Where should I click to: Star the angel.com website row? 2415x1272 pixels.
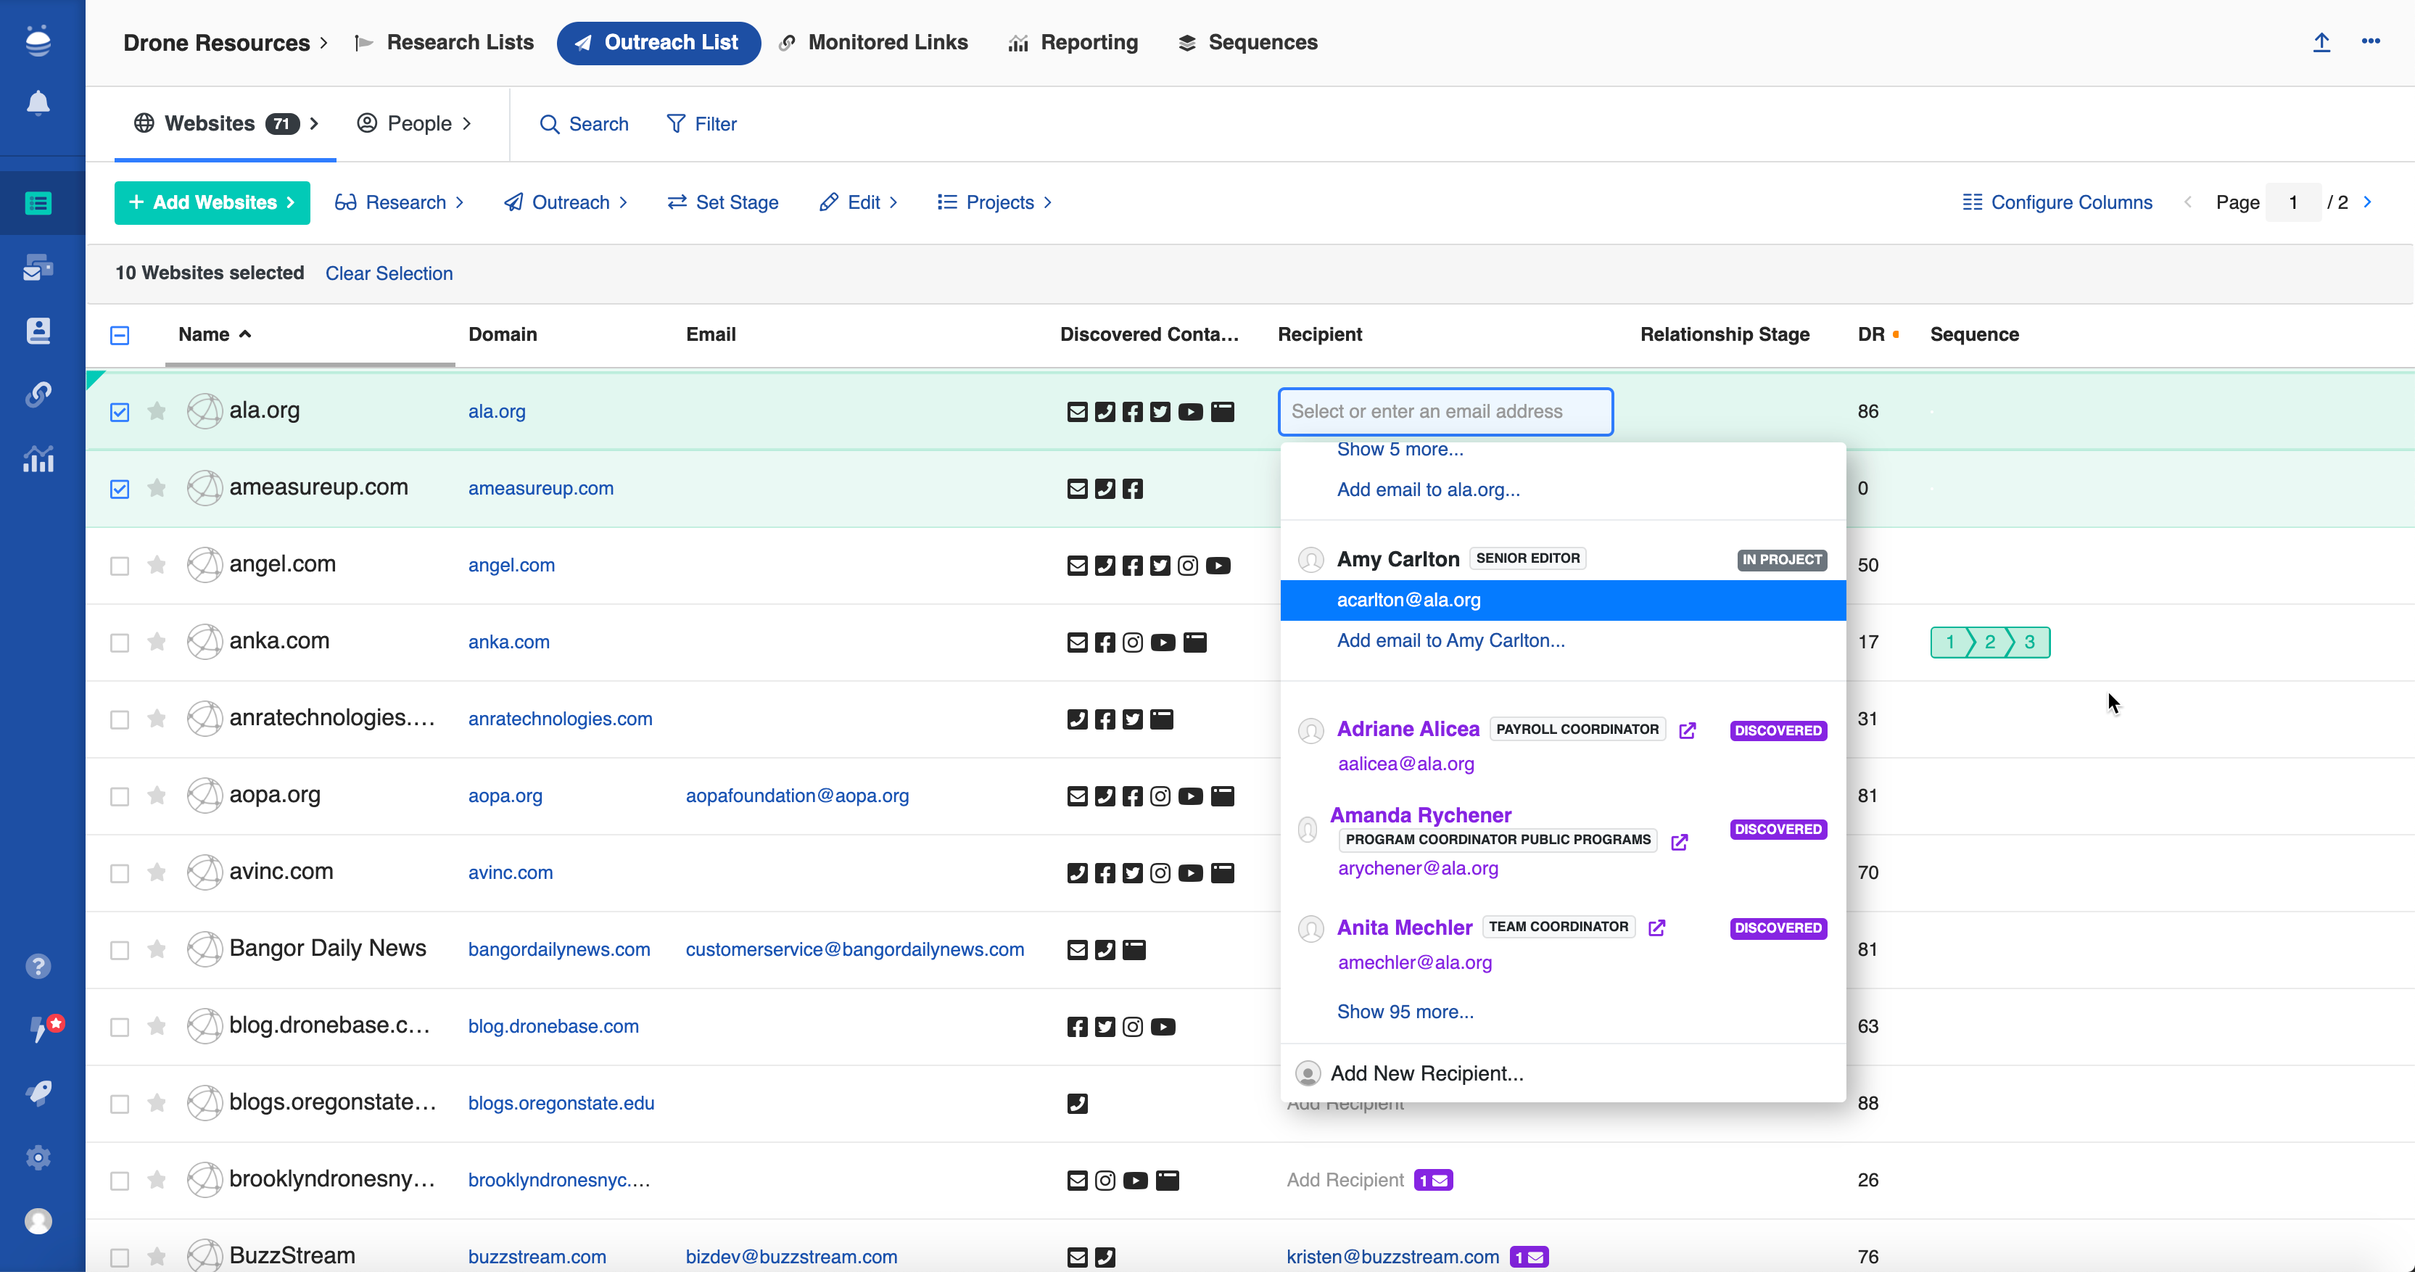(x=157, y=565)
